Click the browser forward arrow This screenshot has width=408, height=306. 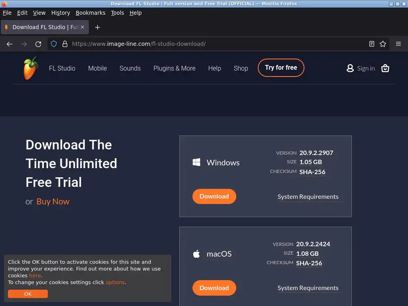(x=24, y=44)
